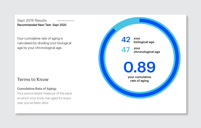Click the light blue gap at ring top

coord(127,23)
